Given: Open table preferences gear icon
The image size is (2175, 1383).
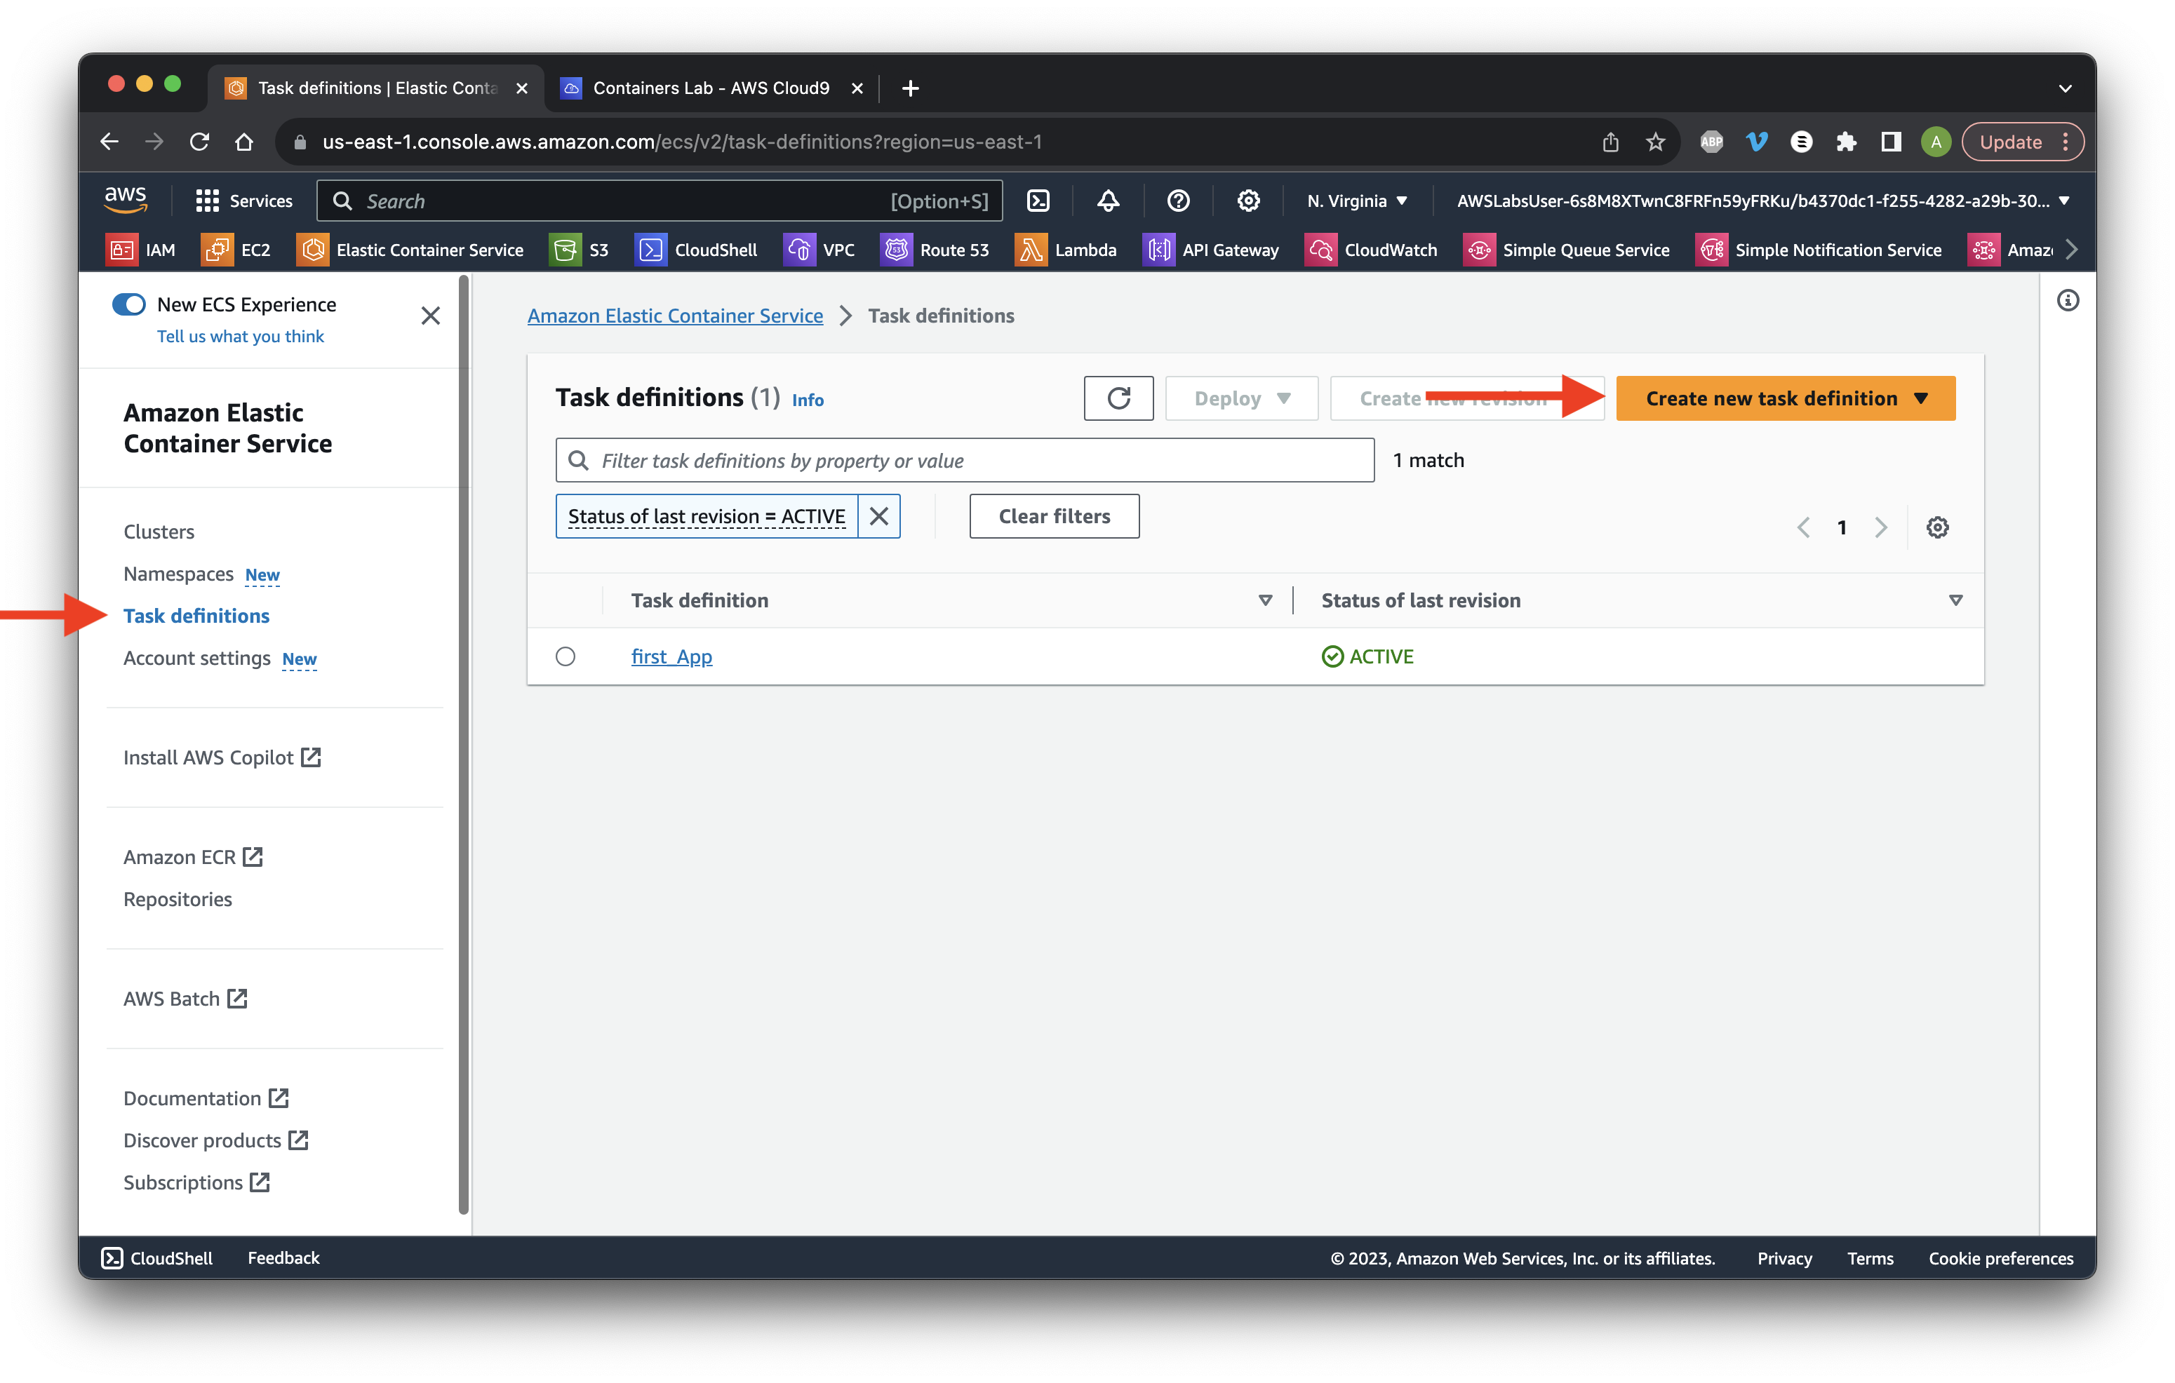Looking at the screenshot, I should 1936,527.
